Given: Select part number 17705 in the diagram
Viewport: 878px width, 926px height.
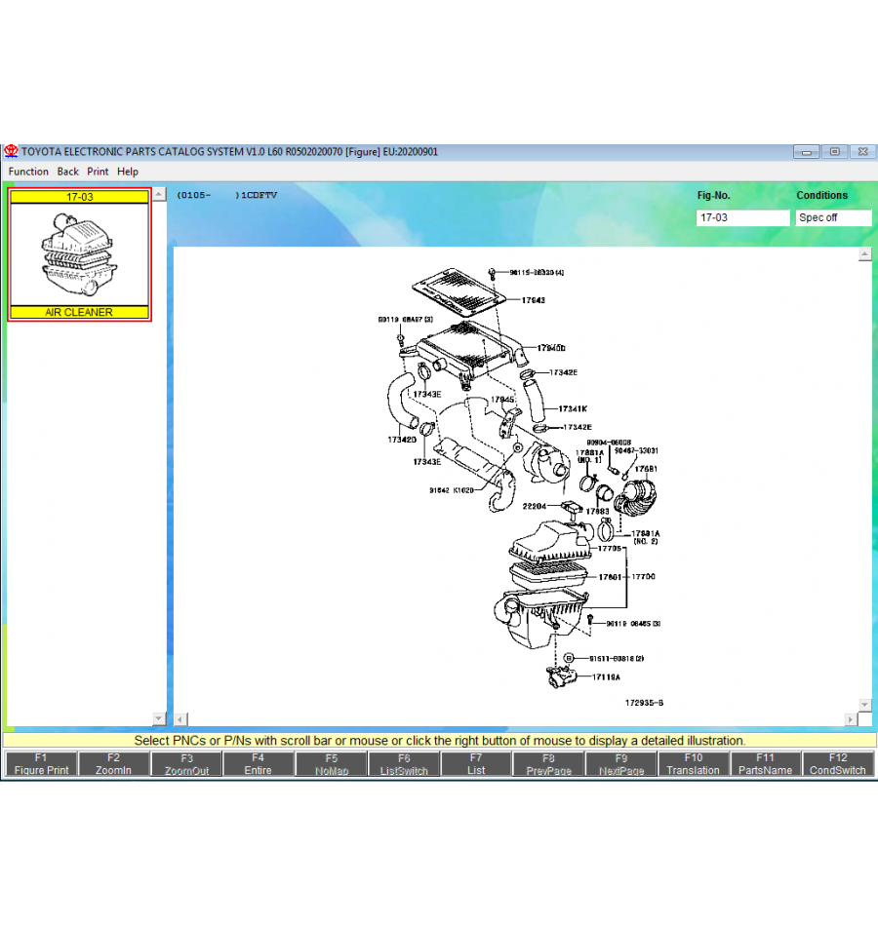Looking at the screenshot, I should [x=610, y=549].
